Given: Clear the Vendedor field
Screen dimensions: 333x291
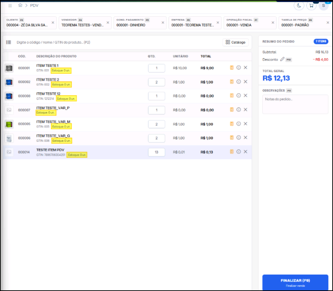Looking at the screenshot, I should [x=108, y=23].
